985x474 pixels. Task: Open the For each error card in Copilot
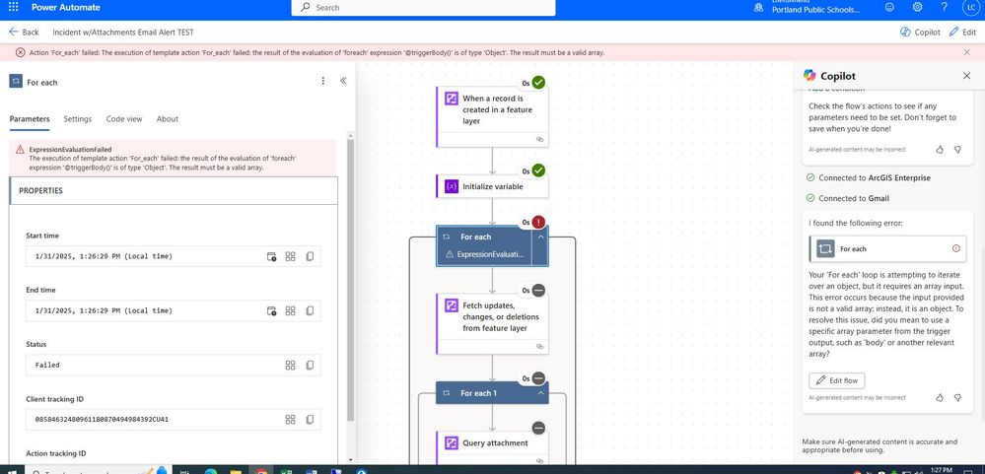[x=888, y=248]
